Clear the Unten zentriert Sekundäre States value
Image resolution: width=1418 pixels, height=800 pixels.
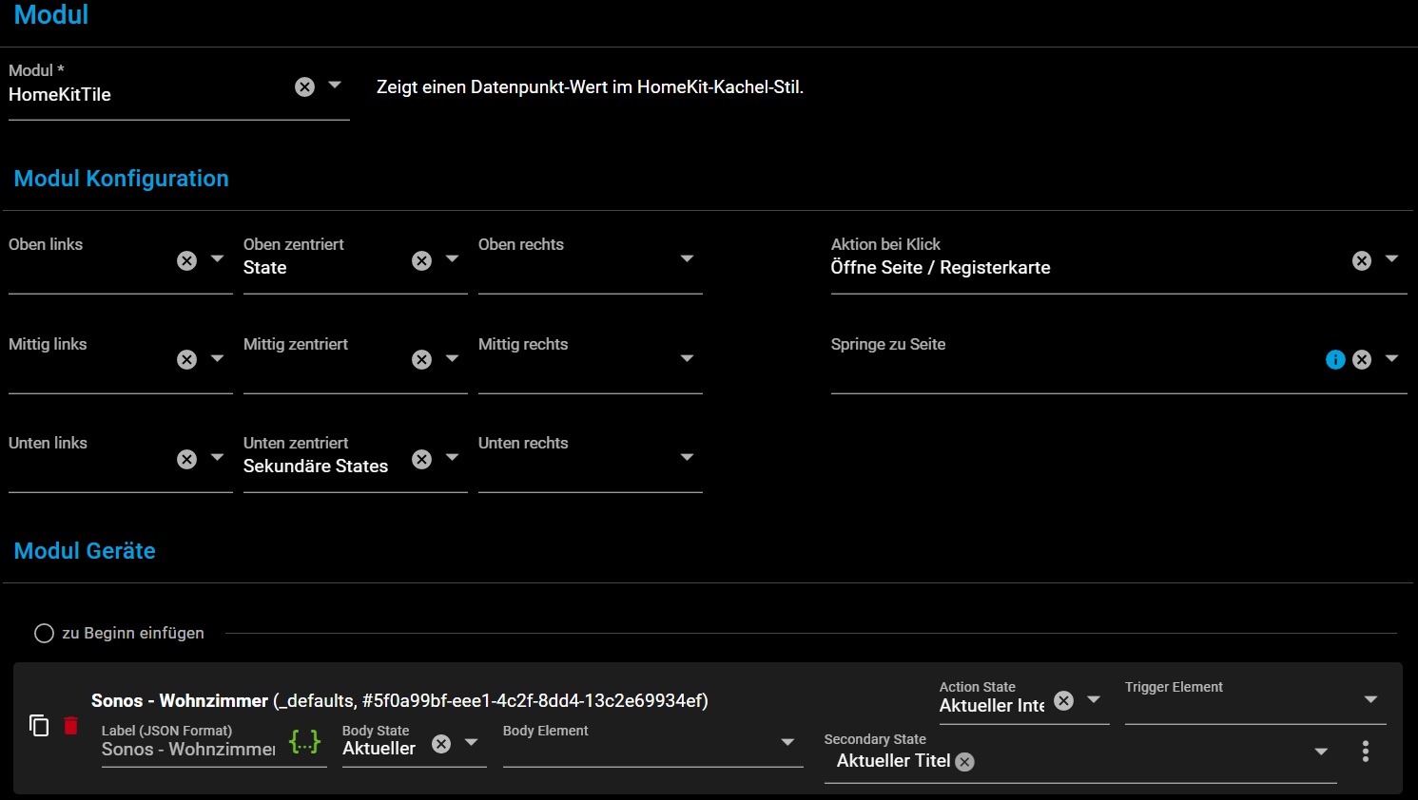point(422,460)
